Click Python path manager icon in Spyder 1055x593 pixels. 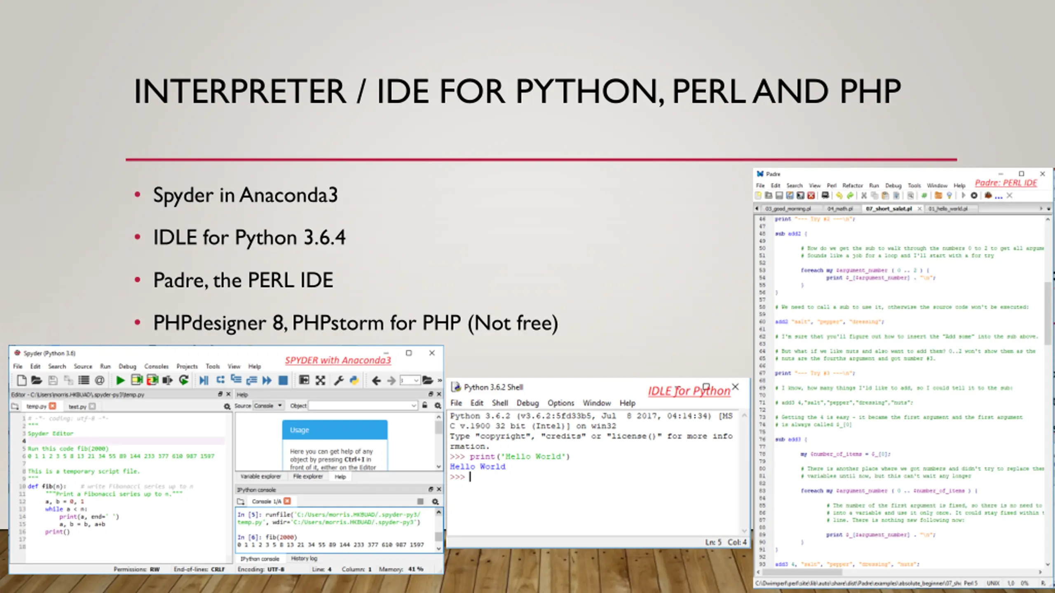click(354, 381)
